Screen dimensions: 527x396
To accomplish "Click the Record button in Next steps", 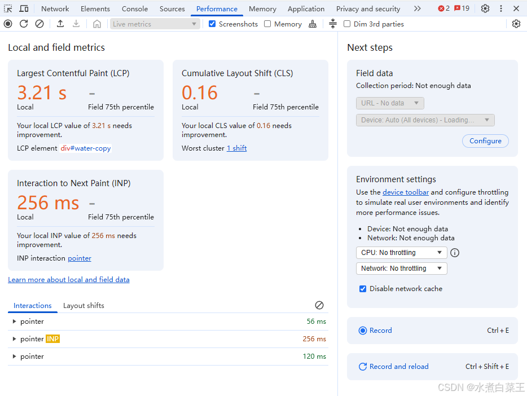I will point(432,331).
